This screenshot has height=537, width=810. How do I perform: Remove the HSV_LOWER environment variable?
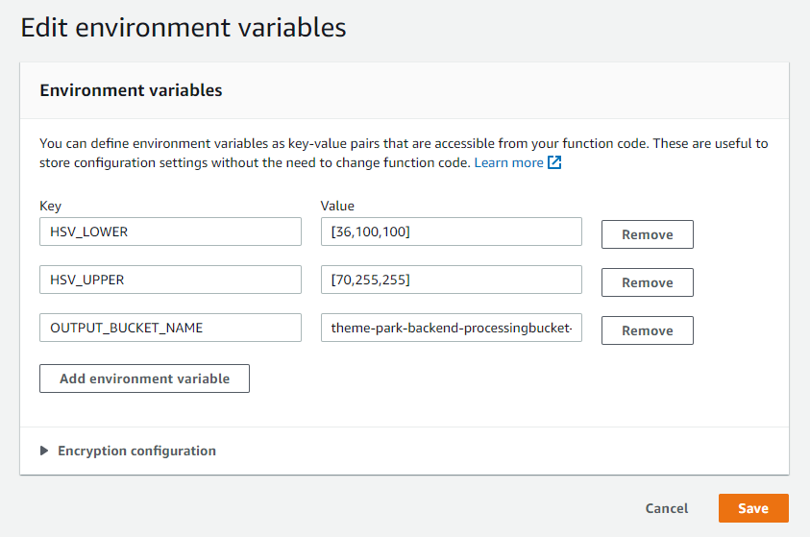648,234
